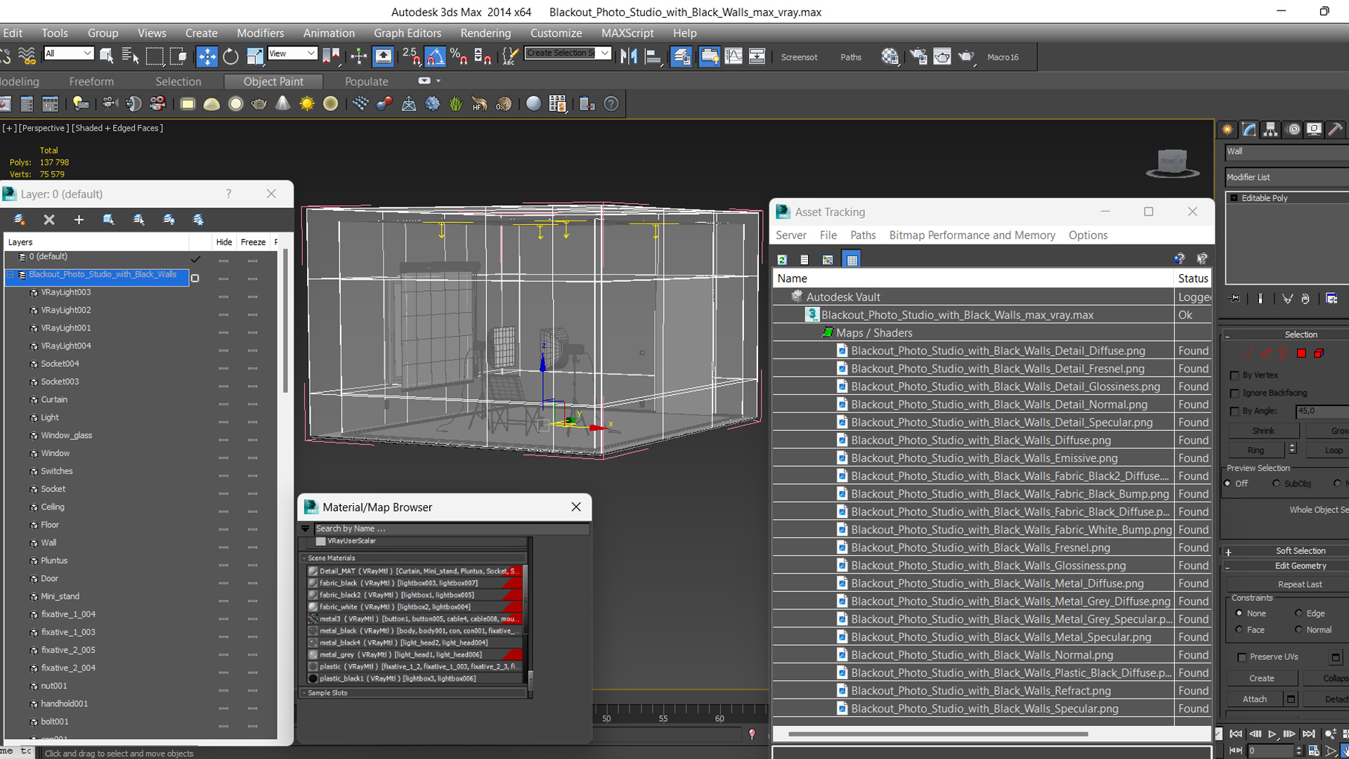Open Bitmap Performance and Memory menu
The width and height of the screenshot is (1349, 759).
point(972,235)
